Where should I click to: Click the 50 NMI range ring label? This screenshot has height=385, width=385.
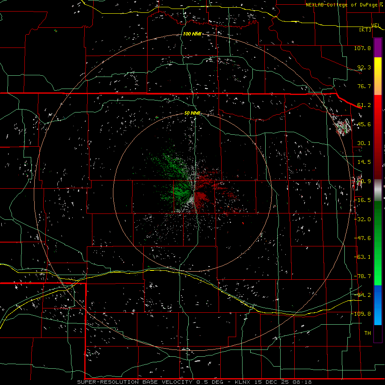point(192,113)
